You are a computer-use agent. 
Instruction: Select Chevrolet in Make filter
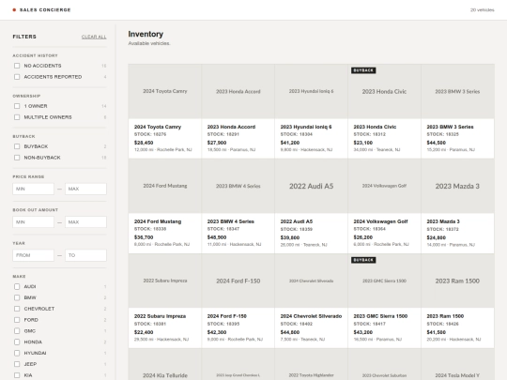click(x=17, y=309)
